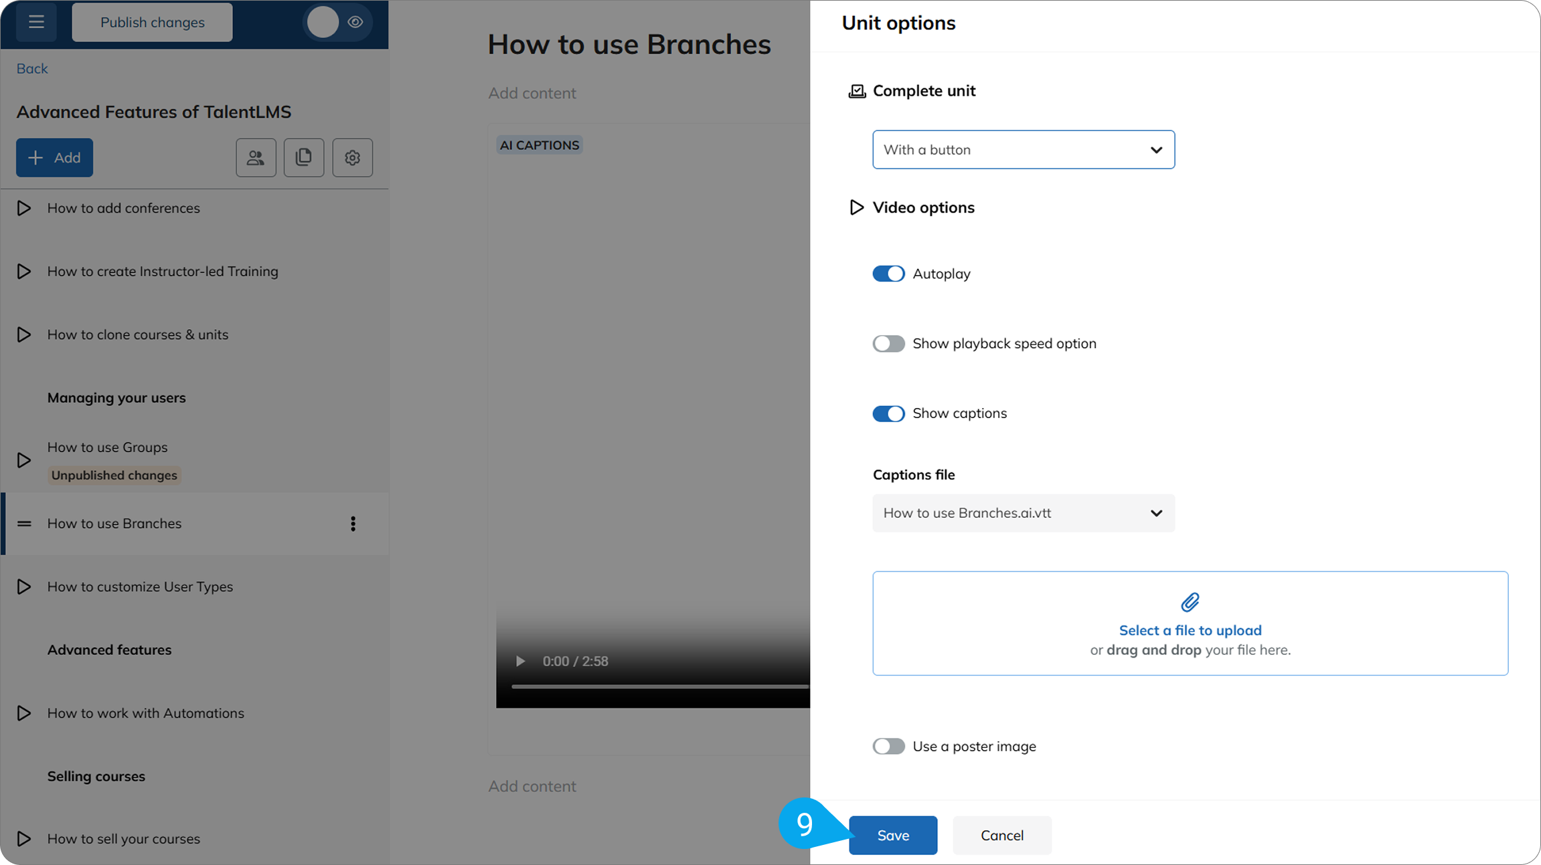The height and width of the screenshot is (865, 1541).
Task: Open three-dot menu for How to use Branches
Action: tap(353, 524)
